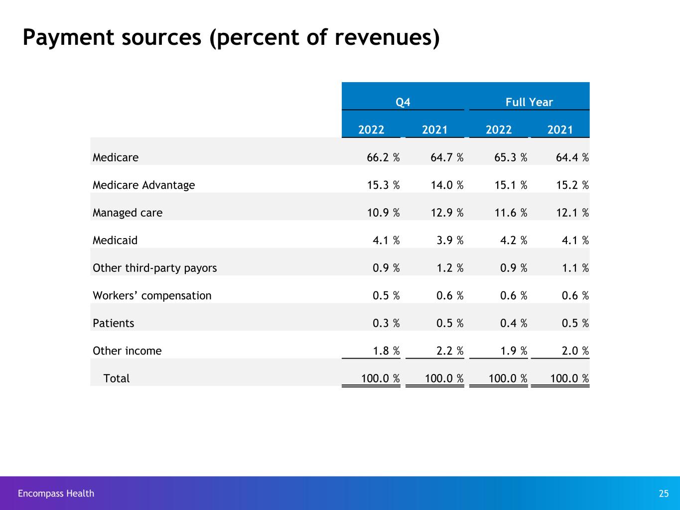Click the Workers' compensation row label
Viewport: 680px width, 510px height.
click(152, 296)
